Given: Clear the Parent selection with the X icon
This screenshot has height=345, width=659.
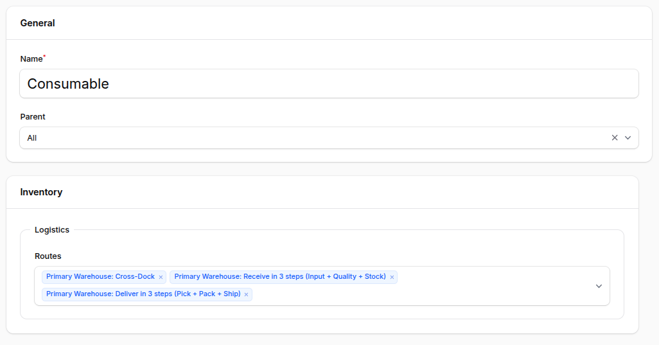Looking at the screenshot, I should coord(615,137).
